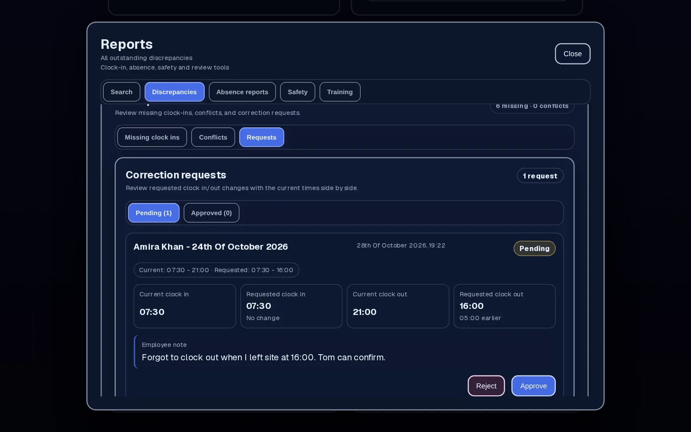Show Missing clock ins list

pos(152,137)
